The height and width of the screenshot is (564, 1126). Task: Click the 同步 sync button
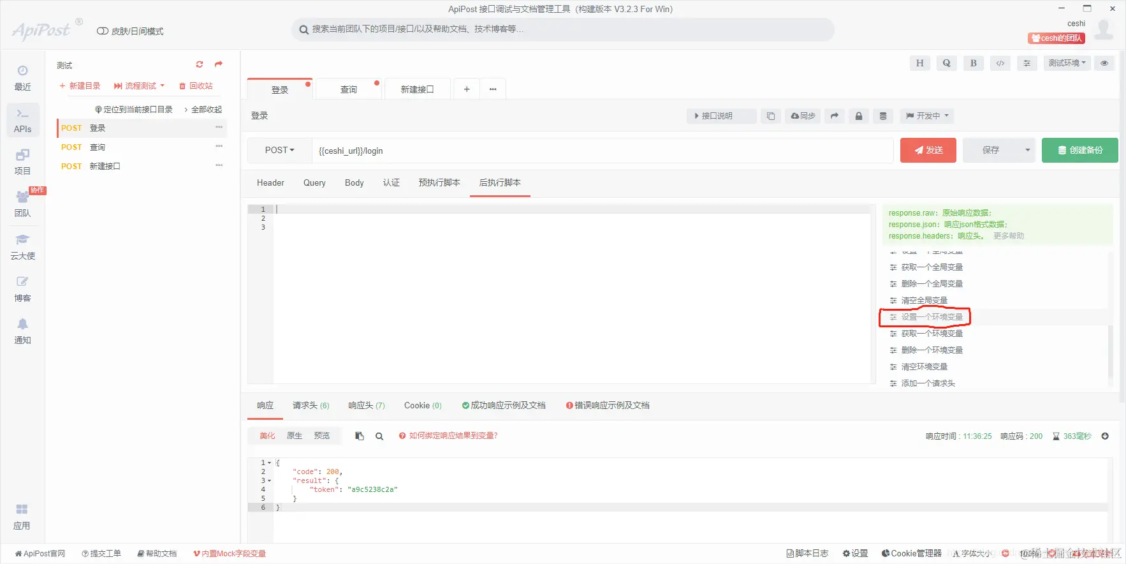[803, 116]
